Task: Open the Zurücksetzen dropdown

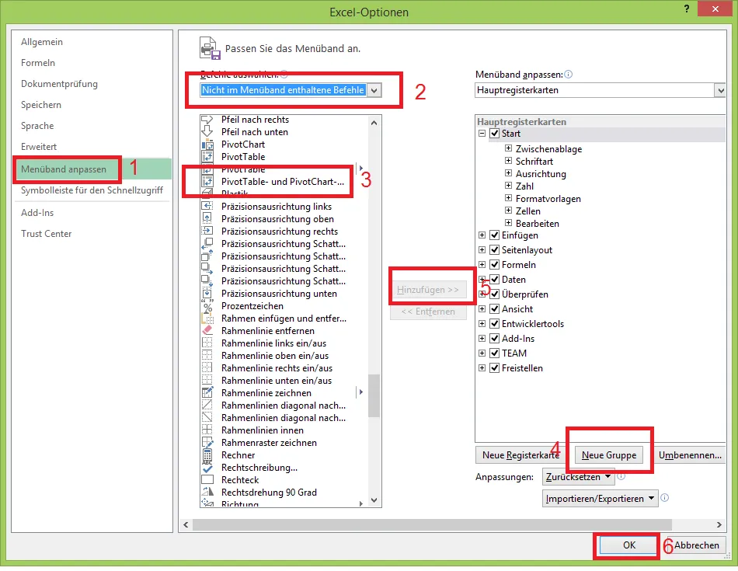Action: [579, 477]
